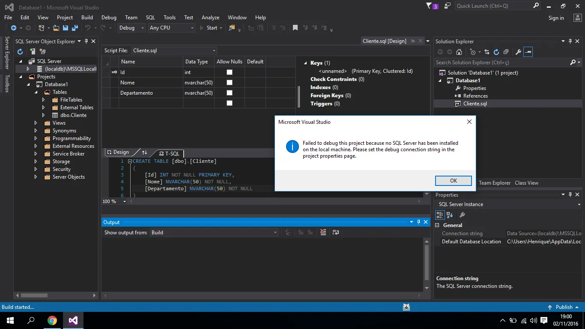Open the Debug menu

(109, 18)
